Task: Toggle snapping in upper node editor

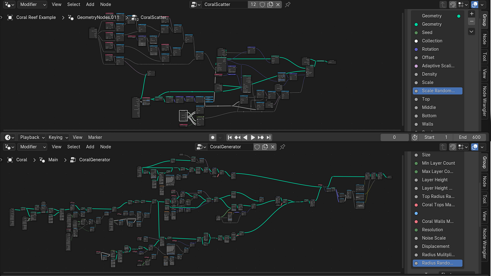Action: tap(452, 5)
